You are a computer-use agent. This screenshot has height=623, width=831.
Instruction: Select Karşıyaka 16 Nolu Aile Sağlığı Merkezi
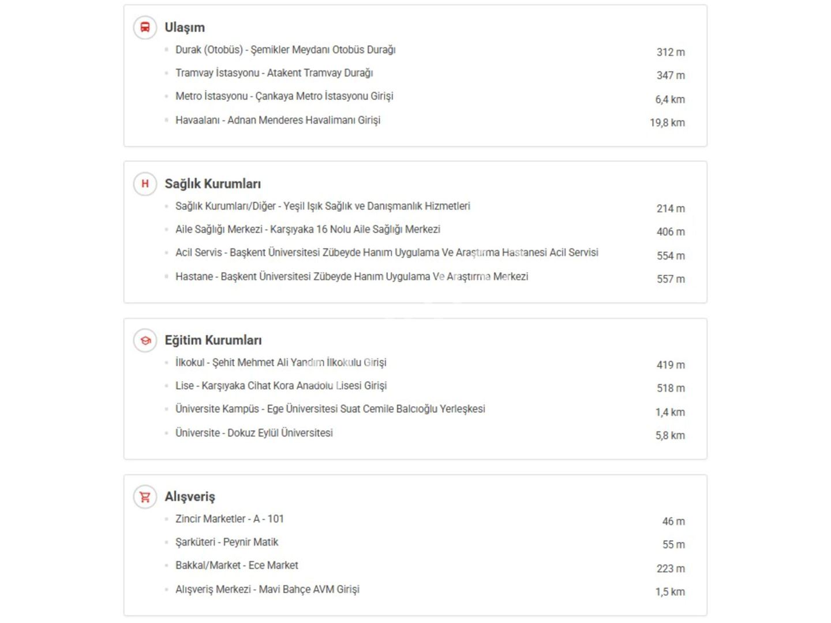click(308, 230)
